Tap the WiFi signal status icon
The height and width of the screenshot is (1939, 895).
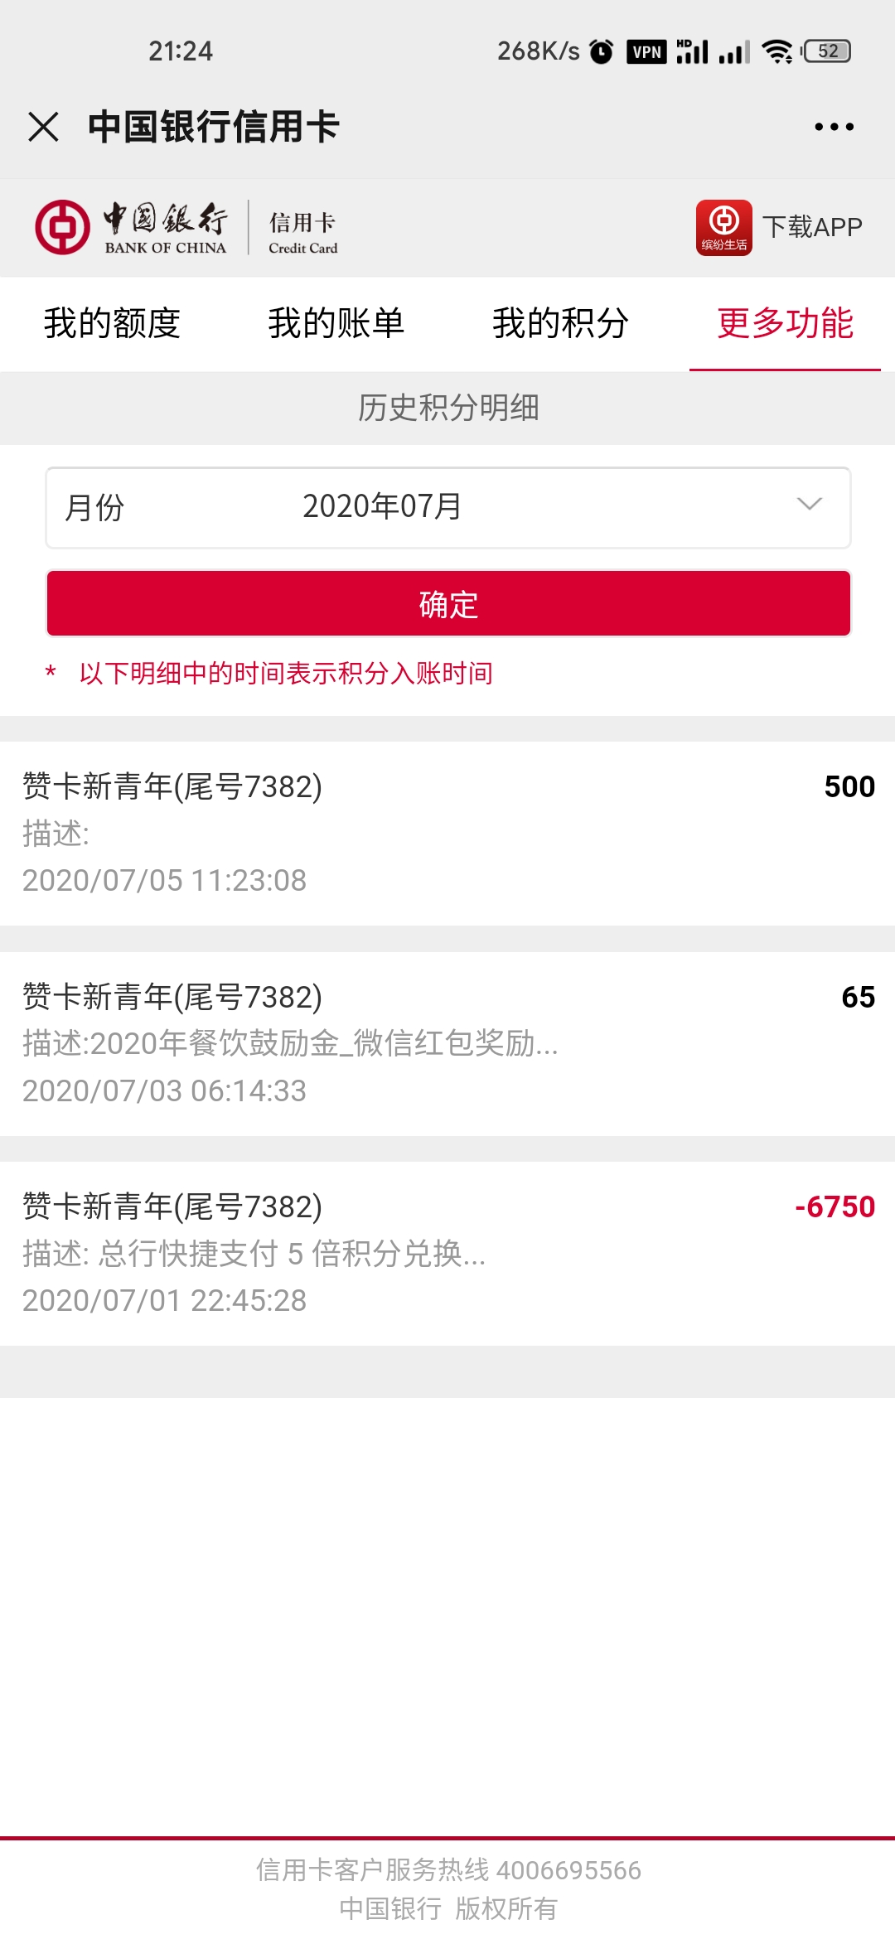pos(777,51)
